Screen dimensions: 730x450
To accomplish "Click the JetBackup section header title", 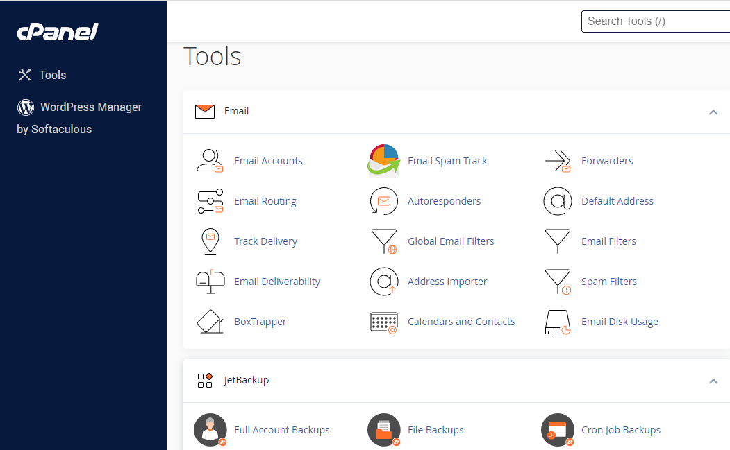I will pos(247,380).
